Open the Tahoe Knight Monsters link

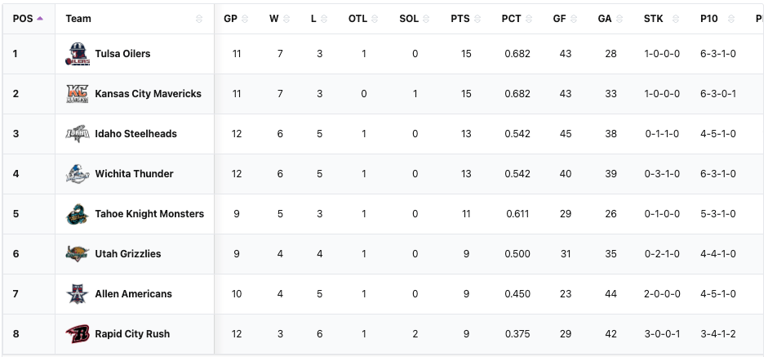[x=149, y=214]
